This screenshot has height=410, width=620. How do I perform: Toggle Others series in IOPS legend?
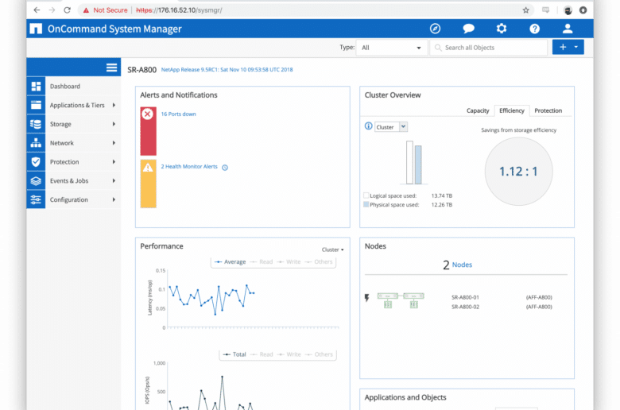(319, 354)
